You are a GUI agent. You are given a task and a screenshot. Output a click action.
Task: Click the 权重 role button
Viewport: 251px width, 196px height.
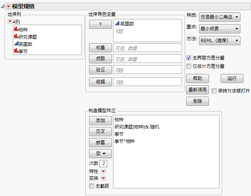100,48
